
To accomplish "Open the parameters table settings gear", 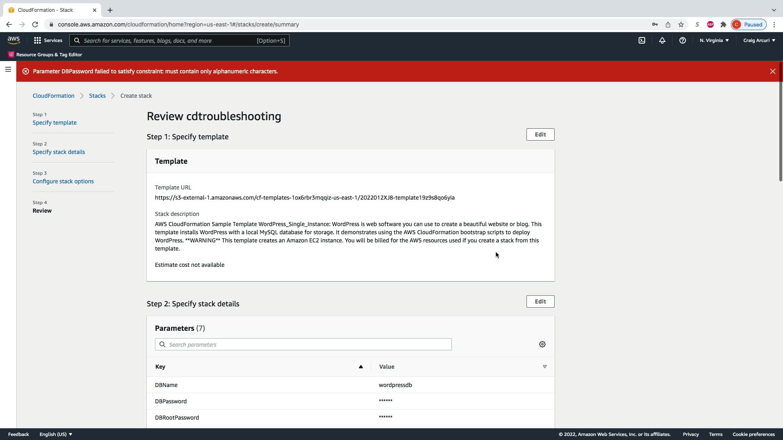I will (542, 344).
